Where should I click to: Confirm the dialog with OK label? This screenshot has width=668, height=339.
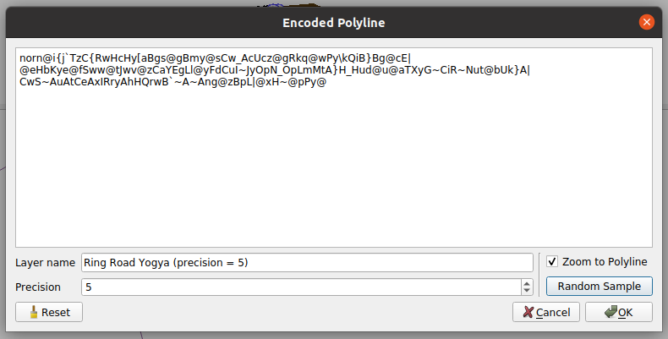(x=625, y=313)
